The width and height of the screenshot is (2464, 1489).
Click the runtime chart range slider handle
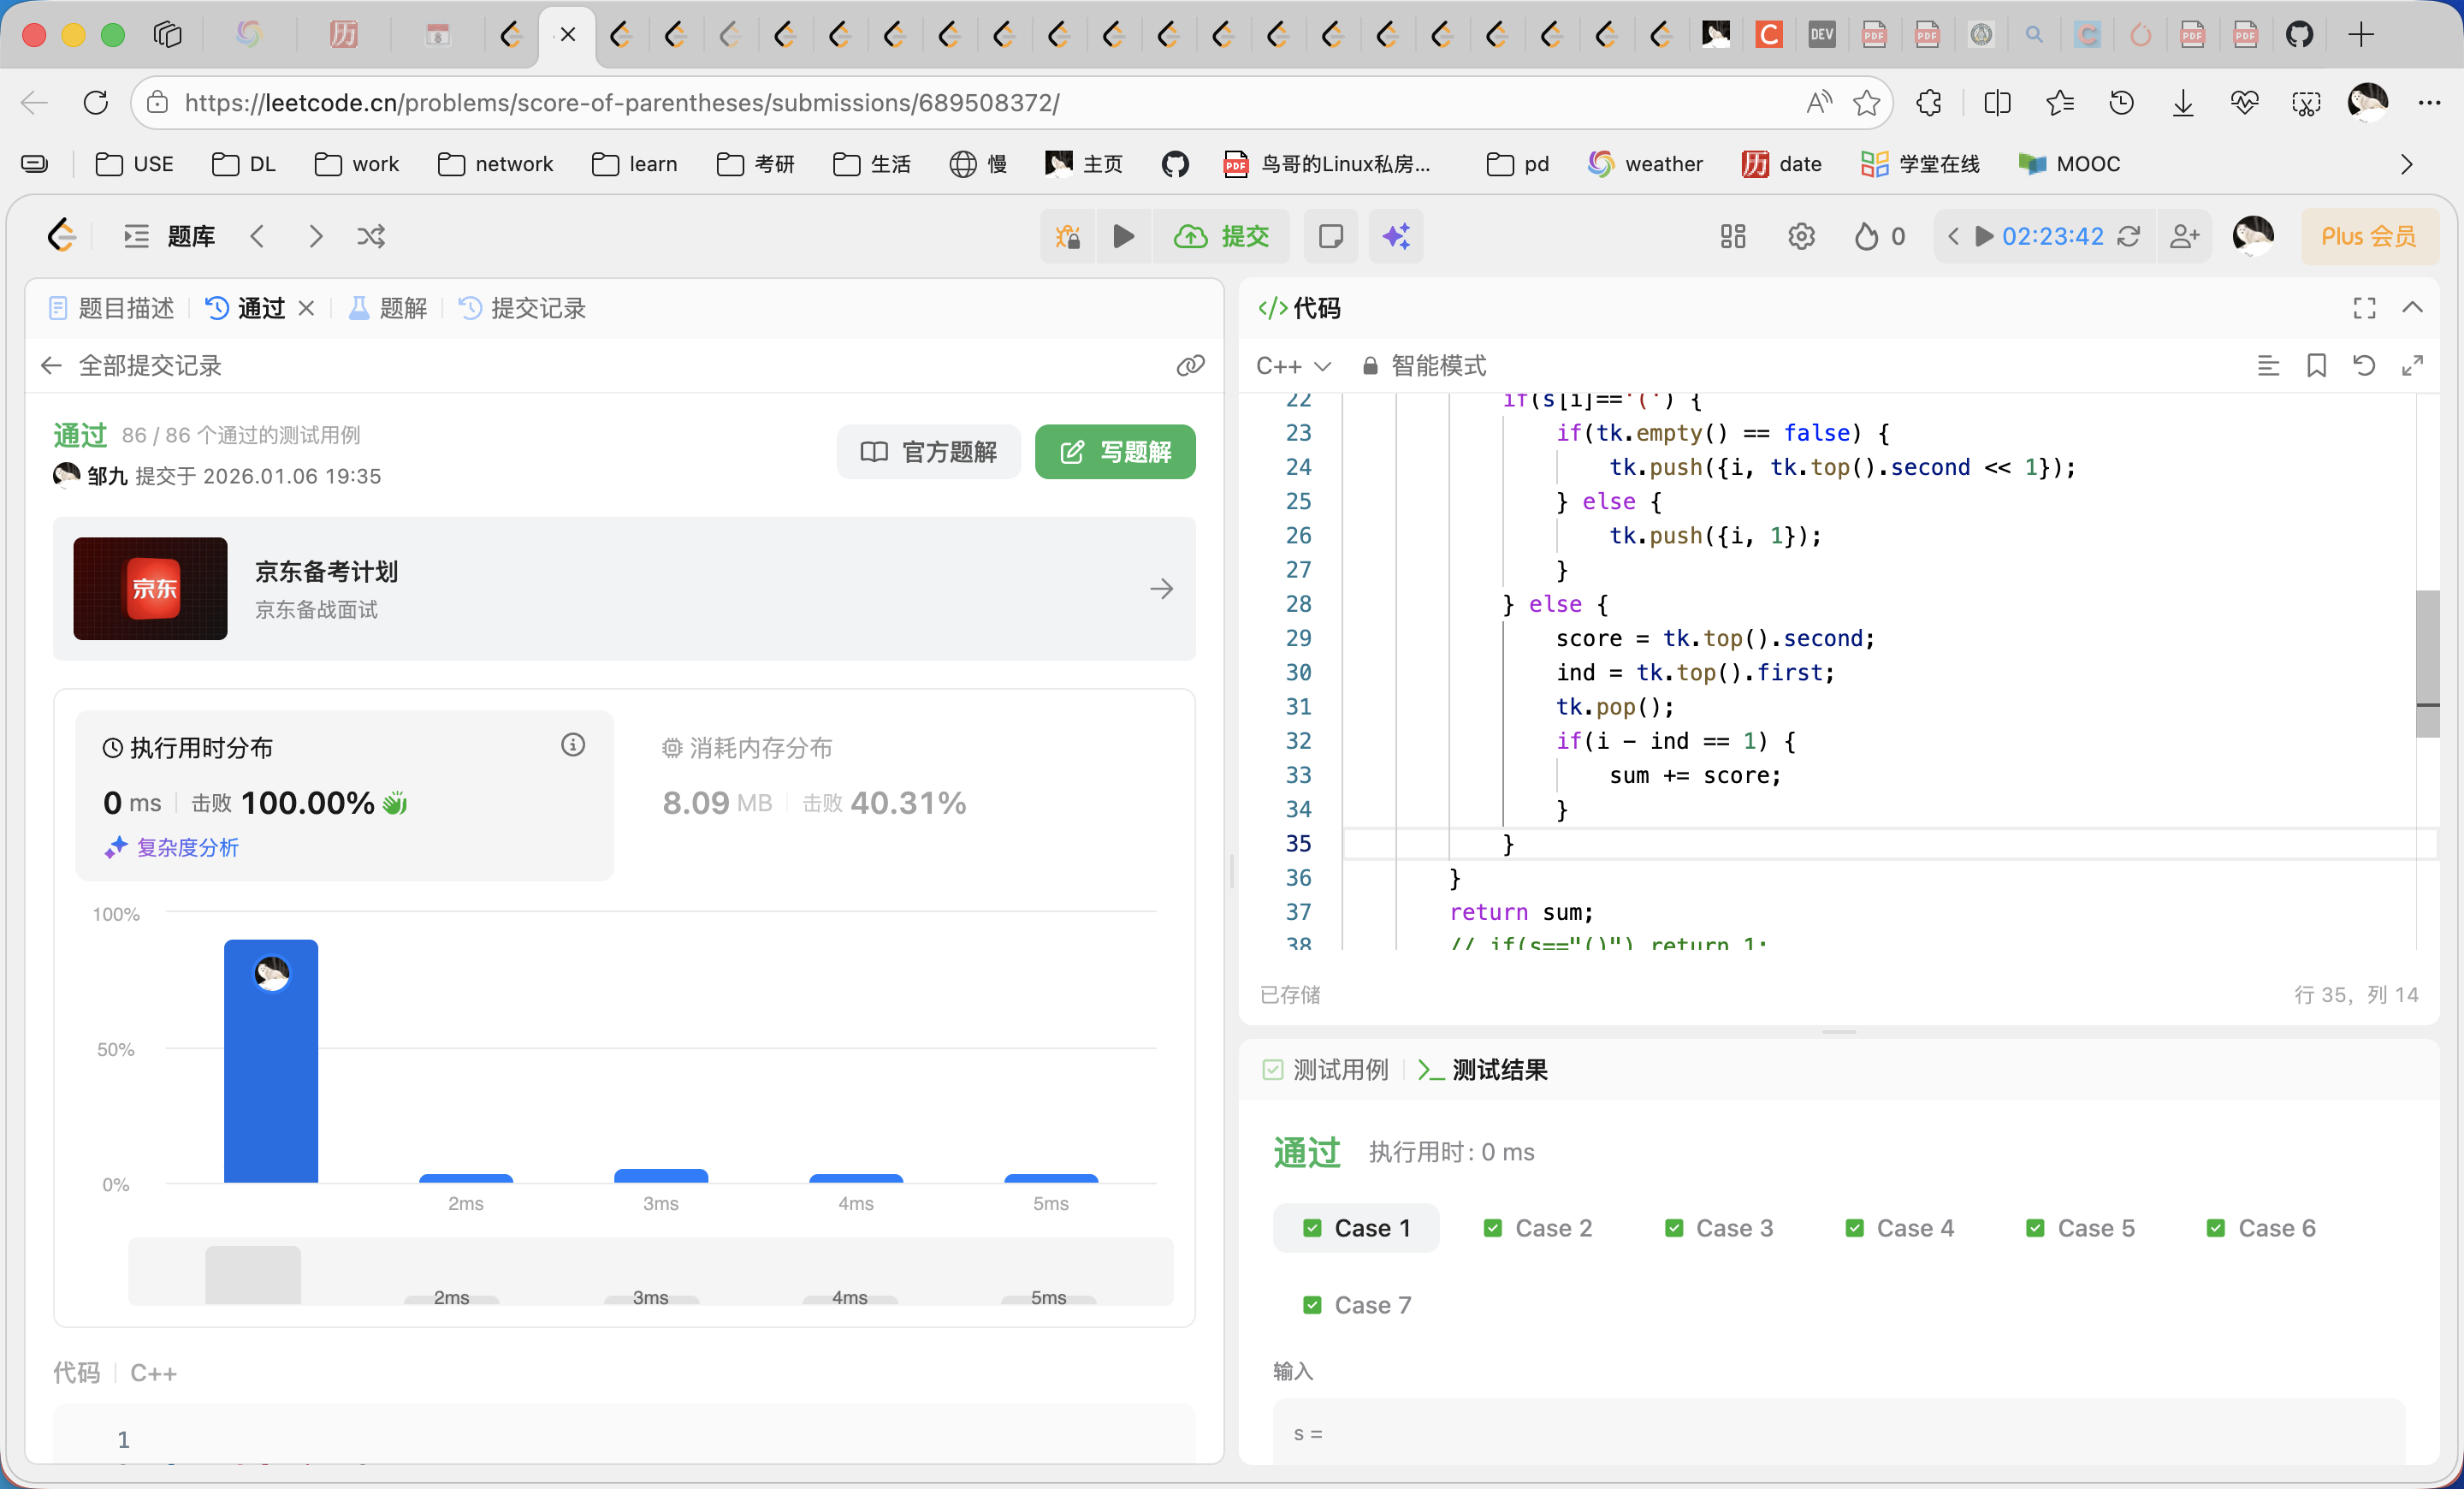click(253, 1274)
